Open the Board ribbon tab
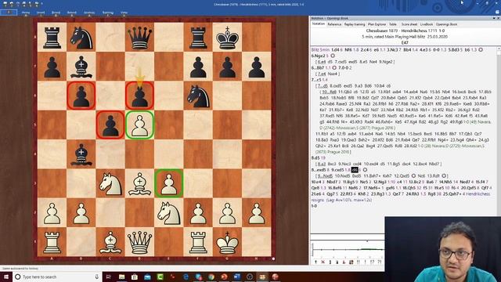501x282 pixels. 56,13
